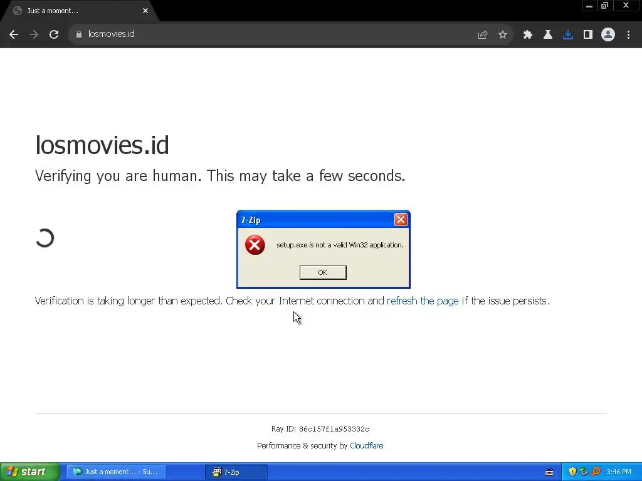The width and height of the screenshot is (642, 481).
Task: Click the loading spinner on the page
Action: 45,238
